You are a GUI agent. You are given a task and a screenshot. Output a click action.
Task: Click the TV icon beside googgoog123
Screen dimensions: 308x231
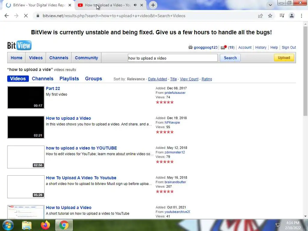pos(190,47)
